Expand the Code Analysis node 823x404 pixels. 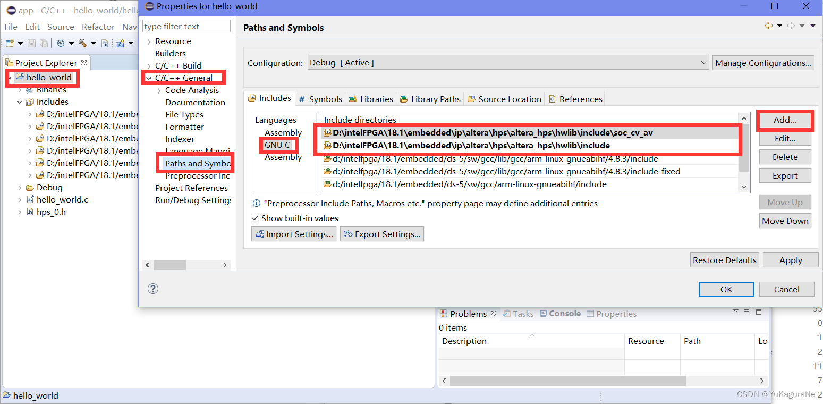(x=158, y=90)
